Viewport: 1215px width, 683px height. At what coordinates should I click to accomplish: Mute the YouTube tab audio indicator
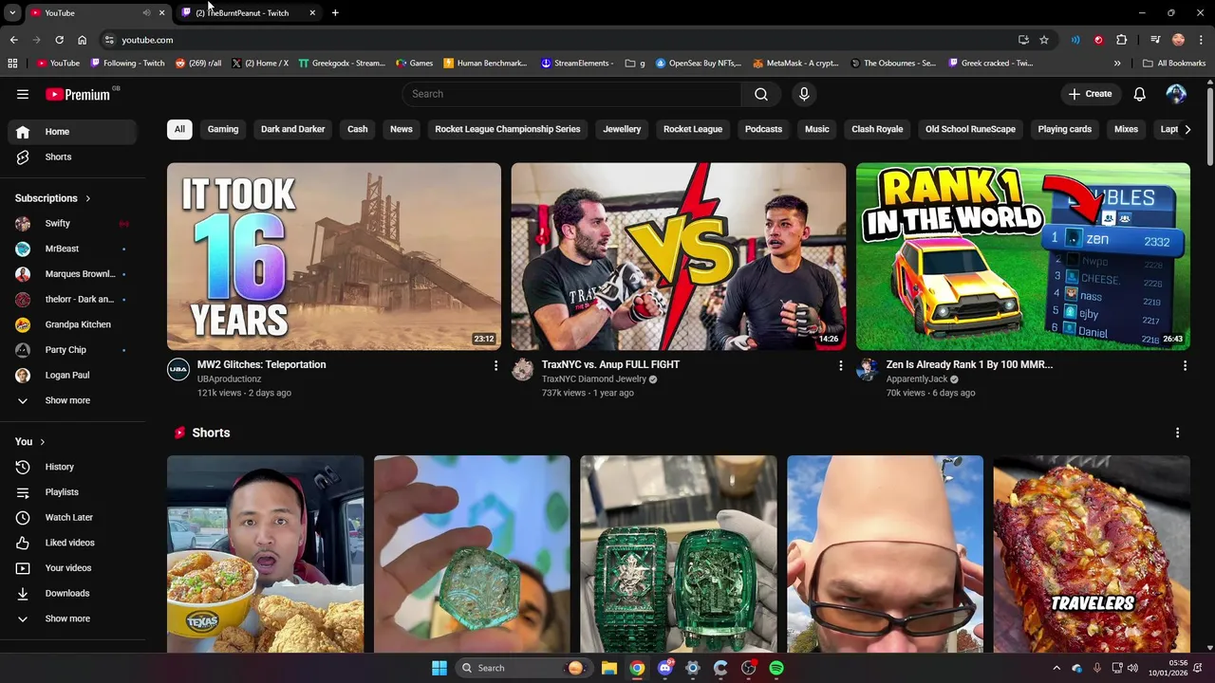click(x=146, y=12)
